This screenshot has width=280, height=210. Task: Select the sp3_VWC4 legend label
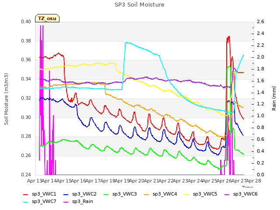(x=164, y=194)
